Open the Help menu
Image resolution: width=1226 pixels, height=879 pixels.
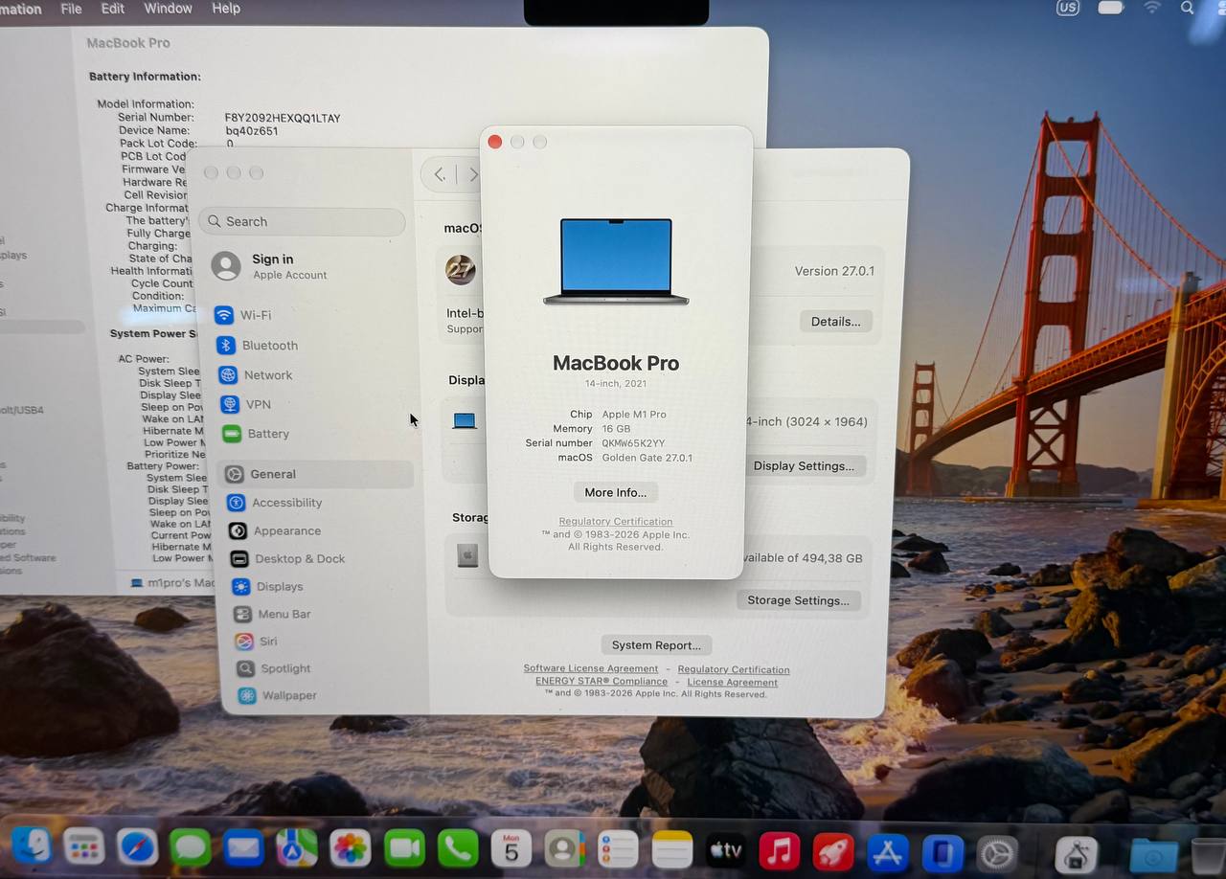click(x=226, y=8)
